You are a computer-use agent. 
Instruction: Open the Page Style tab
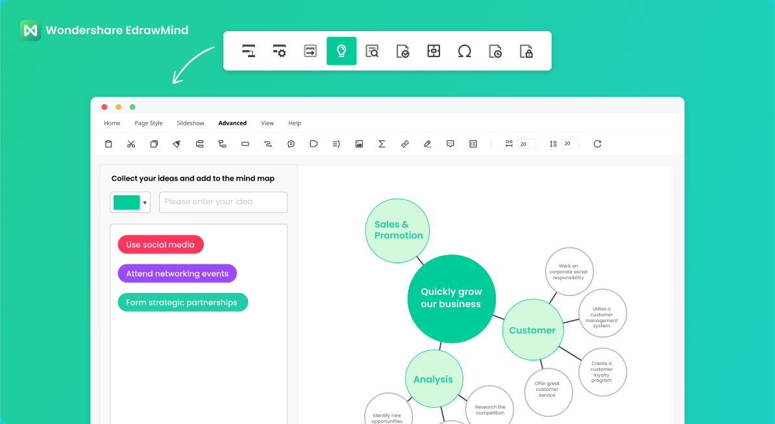148,123
